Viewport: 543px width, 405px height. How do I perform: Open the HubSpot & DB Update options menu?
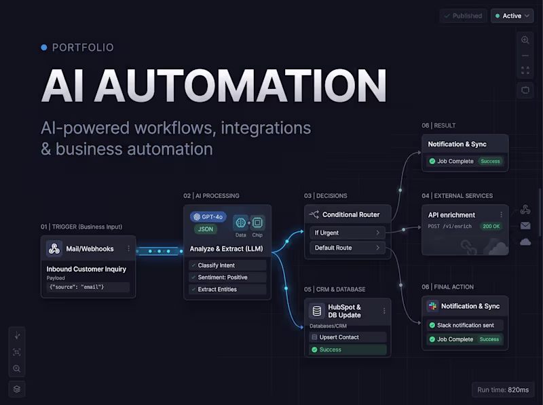coord(384,311)
